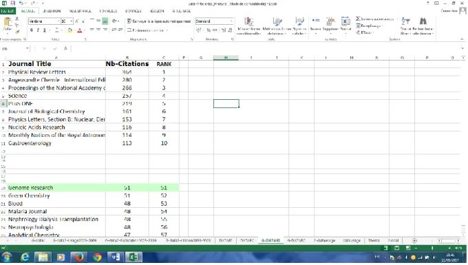Save the workbook from the quick access toolbar
The height and width of the screenshot is (265, 468).
coord(12,3)
